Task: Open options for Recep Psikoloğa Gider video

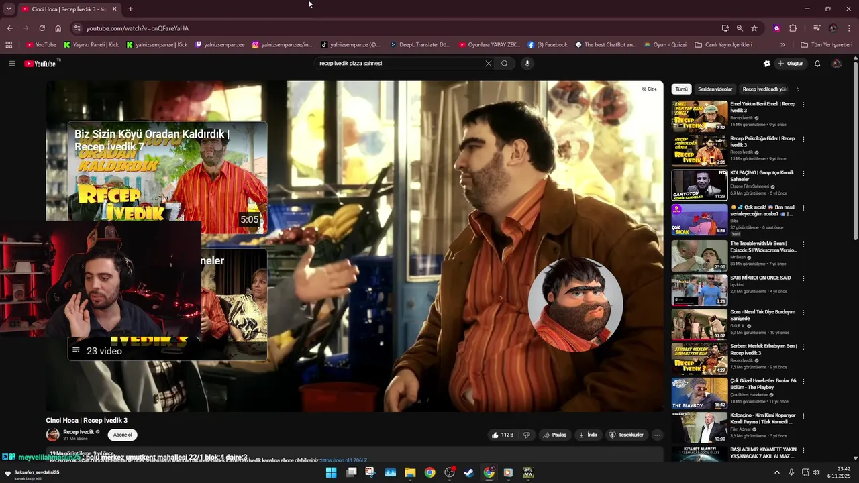Action: 803,139
